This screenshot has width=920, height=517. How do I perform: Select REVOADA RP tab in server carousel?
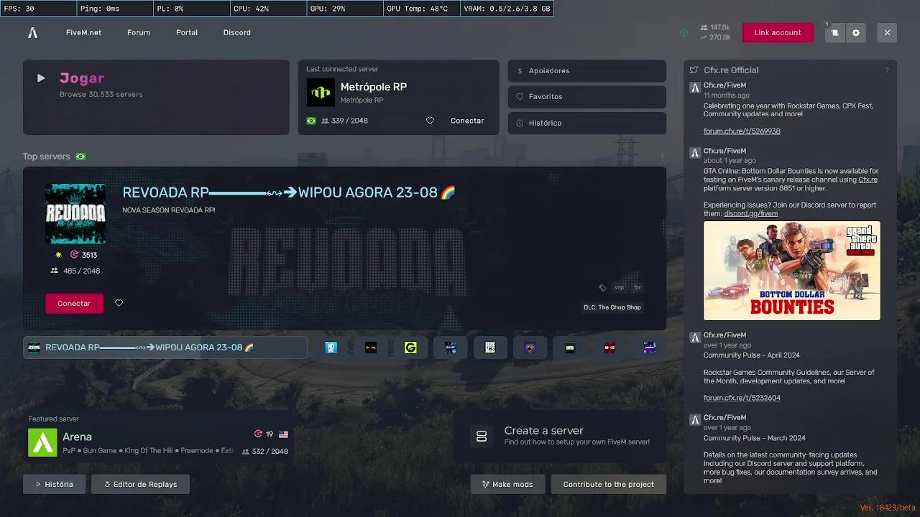[165, 348]
